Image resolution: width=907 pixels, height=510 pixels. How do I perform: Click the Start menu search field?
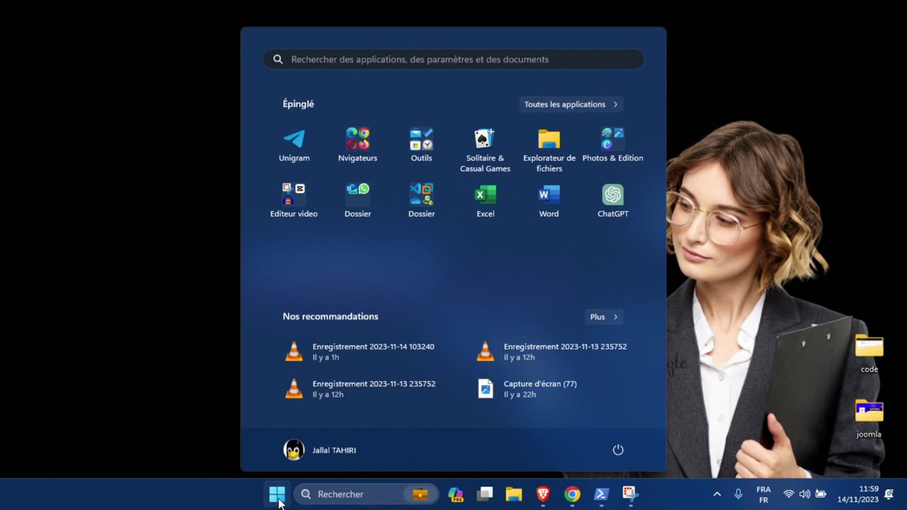tap(453, 59)
